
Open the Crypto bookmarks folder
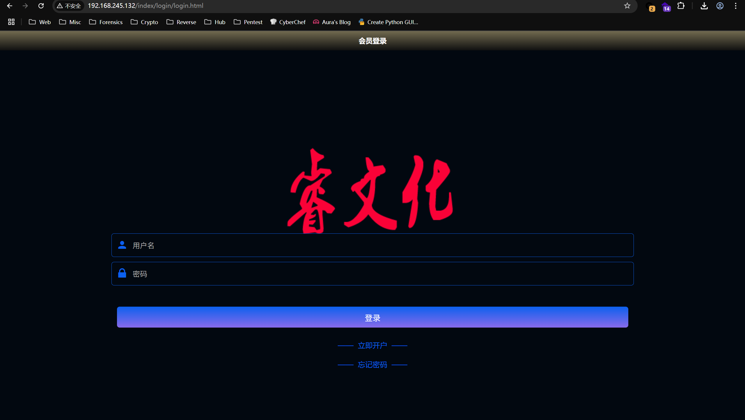pos(144,22)
